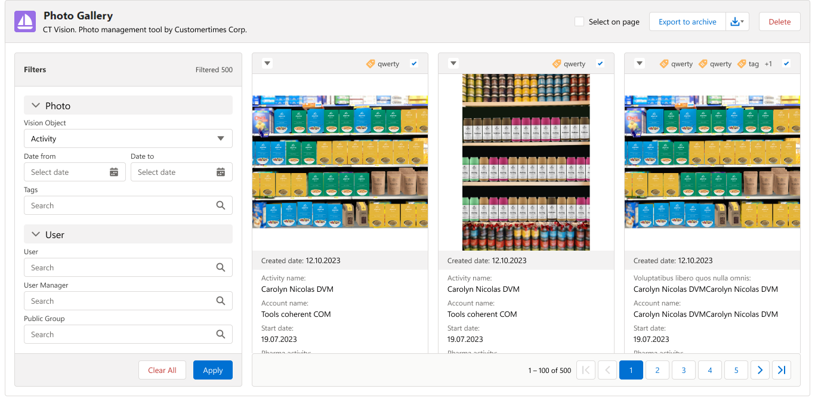Go to page 3
Screen dimensions: 815x401
click(684, 370)
